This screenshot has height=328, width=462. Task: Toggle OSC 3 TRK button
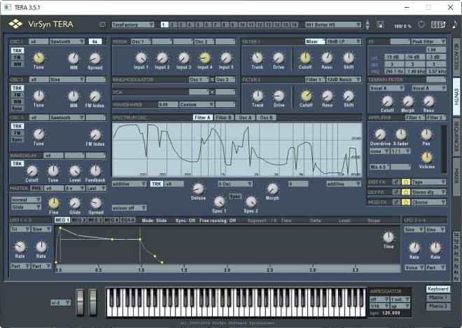(17, 126)
